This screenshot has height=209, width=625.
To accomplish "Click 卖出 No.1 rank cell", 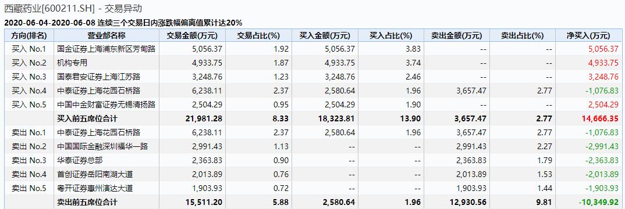I will (29, 133).
